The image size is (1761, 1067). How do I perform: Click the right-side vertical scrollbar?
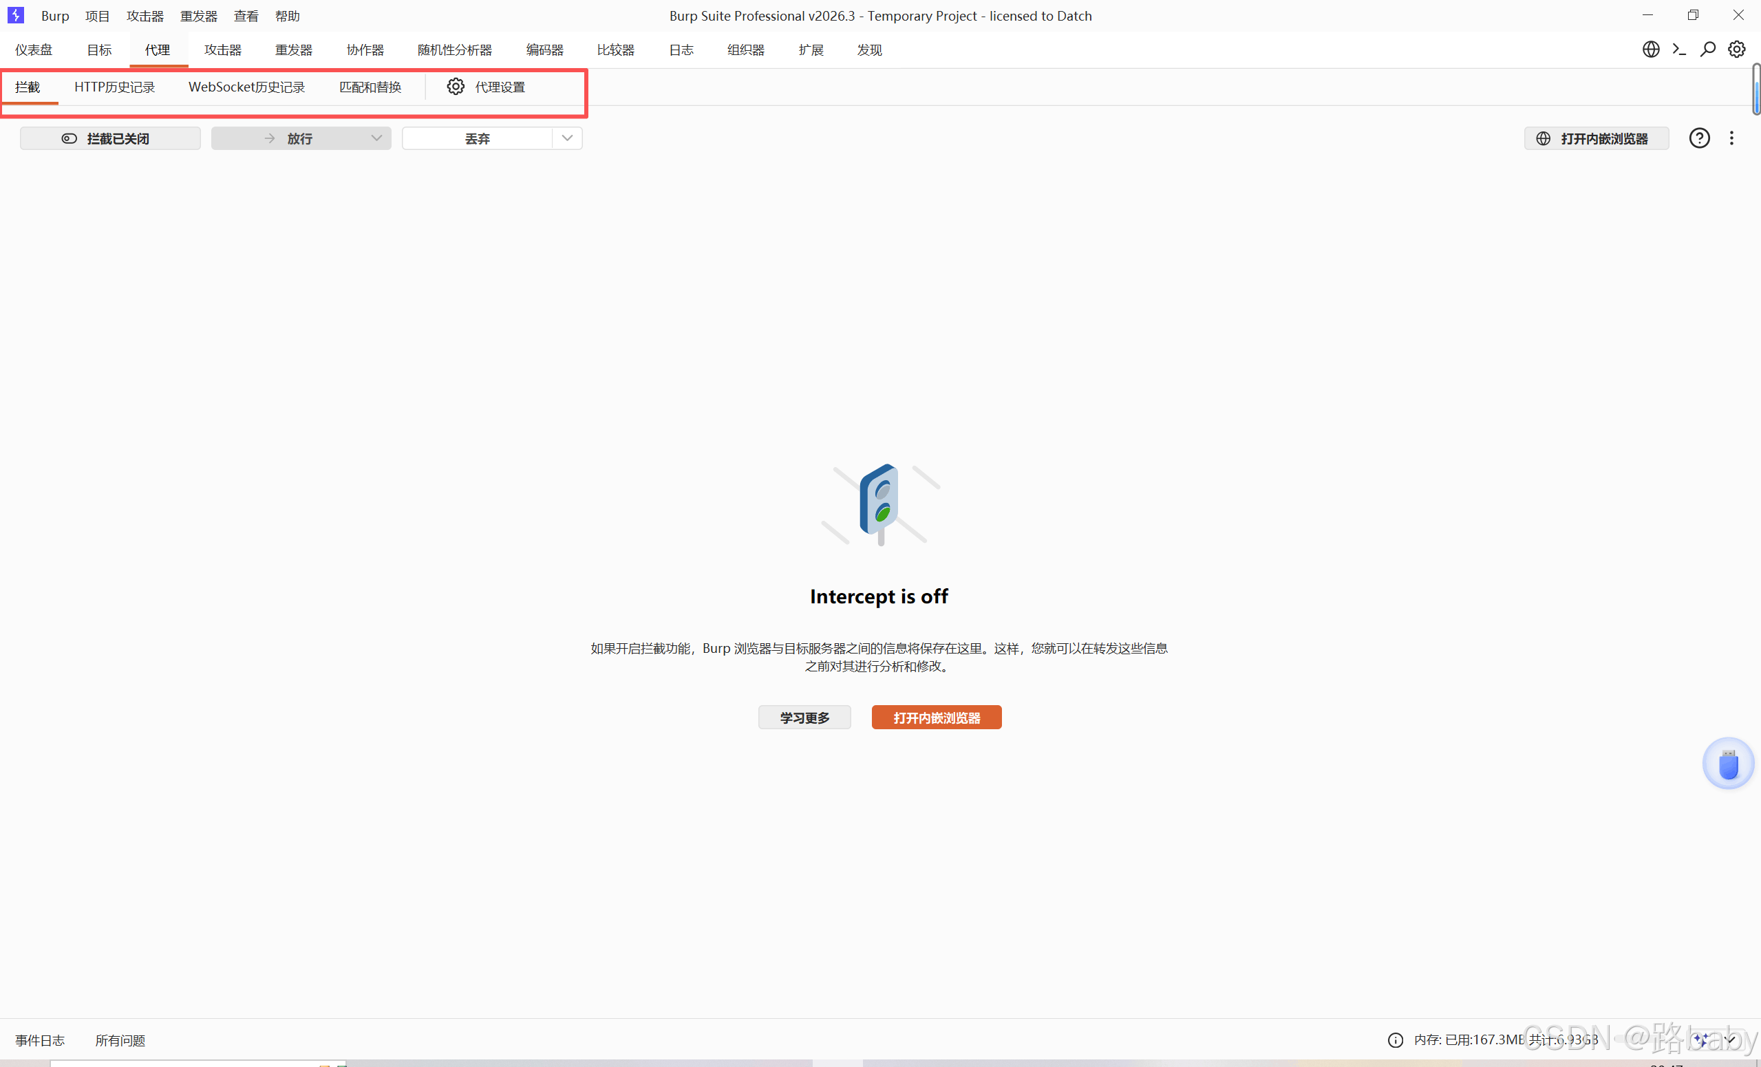[1755, 89]
